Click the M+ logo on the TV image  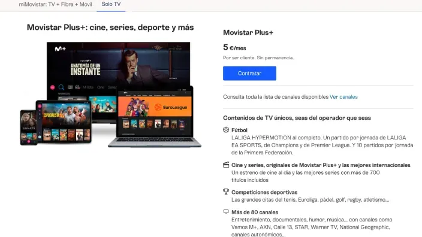click(x=61, y=48)
